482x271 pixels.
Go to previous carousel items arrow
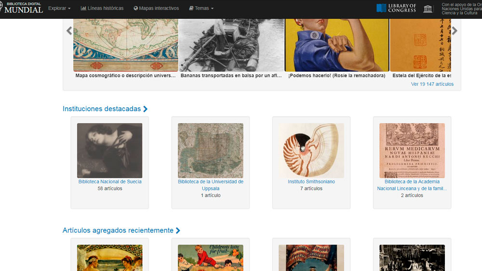pyautogui.click(x=69, y=31)
